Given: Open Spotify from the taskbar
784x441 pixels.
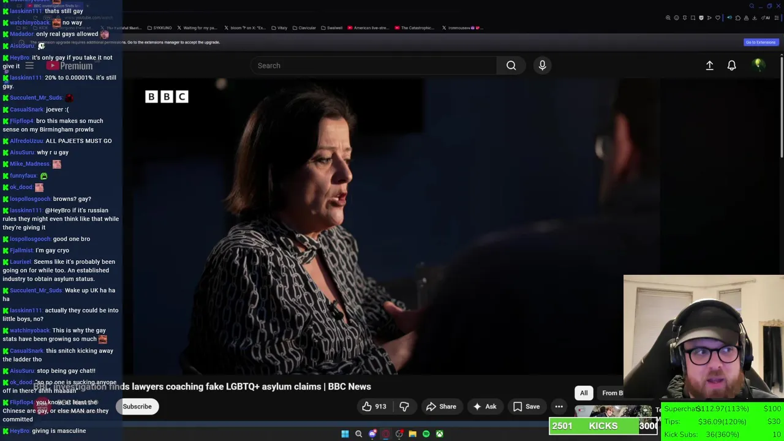Looking at the screenshot, I should coord(426,434).
